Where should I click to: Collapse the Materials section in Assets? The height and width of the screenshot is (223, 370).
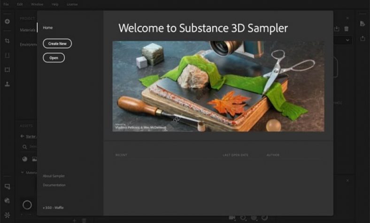23,172
